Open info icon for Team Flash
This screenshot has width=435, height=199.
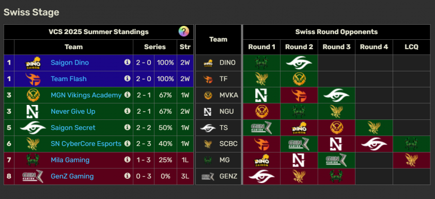tap(127, 79)
